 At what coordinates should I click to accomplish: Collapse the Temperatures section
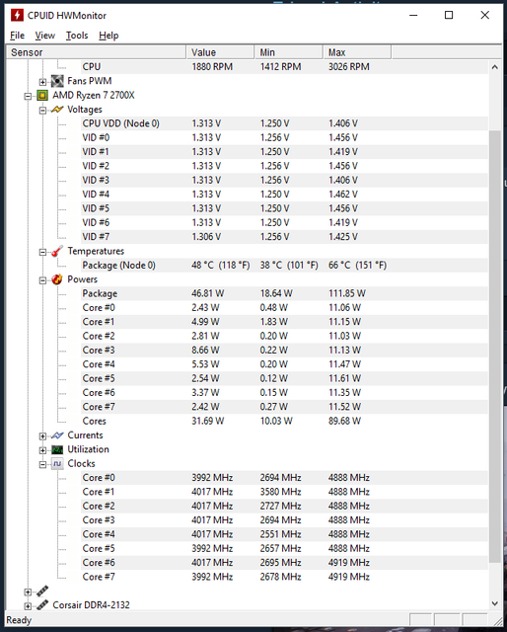coord(42,252)
